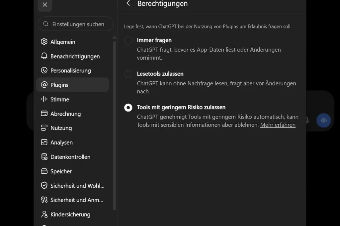Screen dimensions: 340x226
Task: Select Tools mit geringem Risiko zulassen radio
Action: [128, 108]
